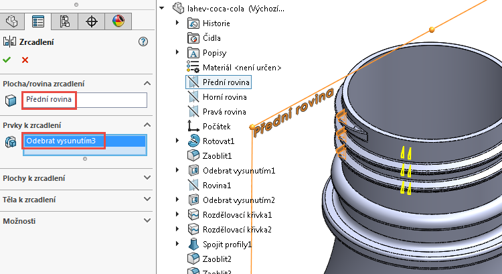Screen dimensions: 502x274
Task: Select the Rozdělovací křivka1 split line icon
Action: pyautogui.click(x=193, y=215)
